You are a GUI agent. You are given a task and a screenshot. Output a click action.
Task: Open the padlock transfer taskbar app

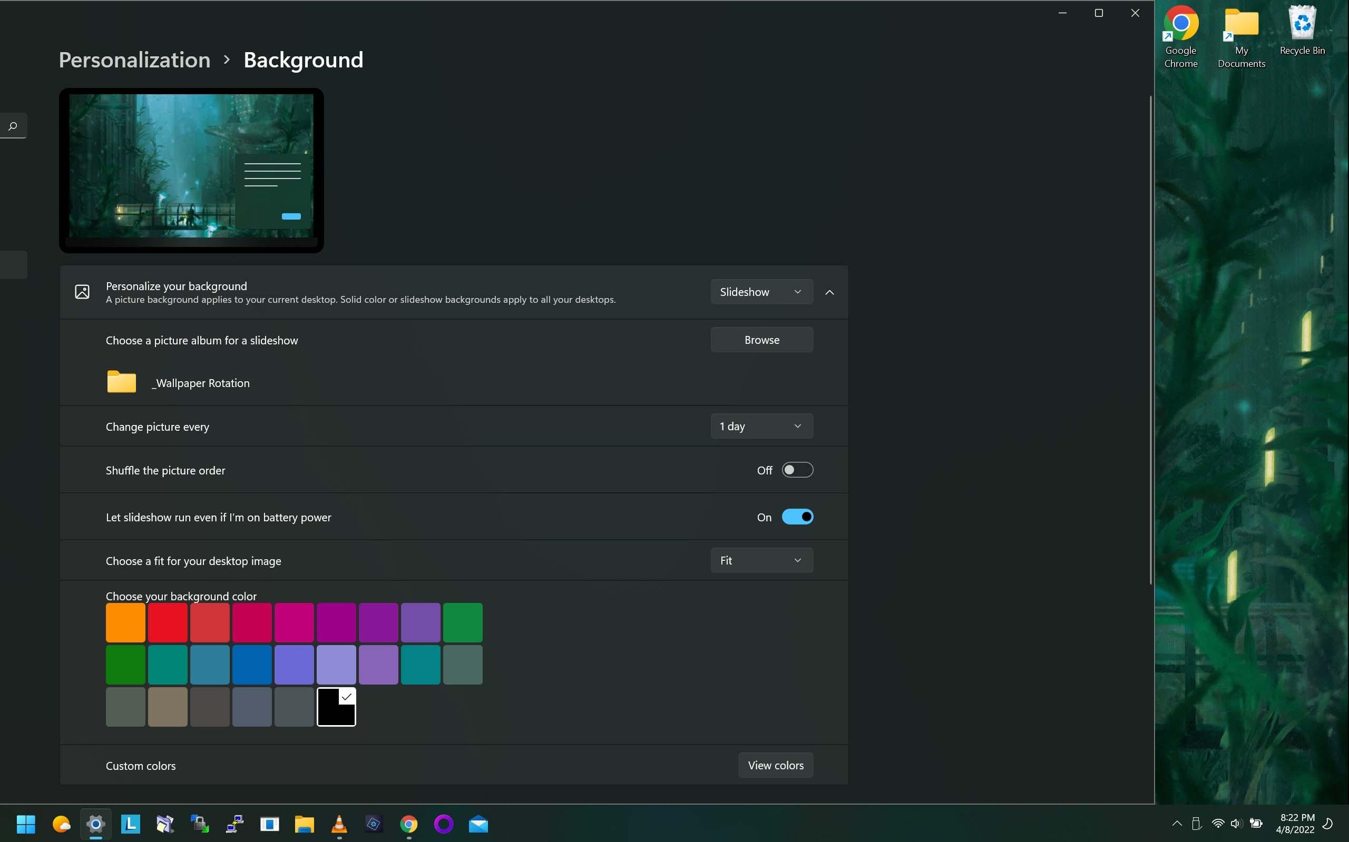[x=200, y=824]
